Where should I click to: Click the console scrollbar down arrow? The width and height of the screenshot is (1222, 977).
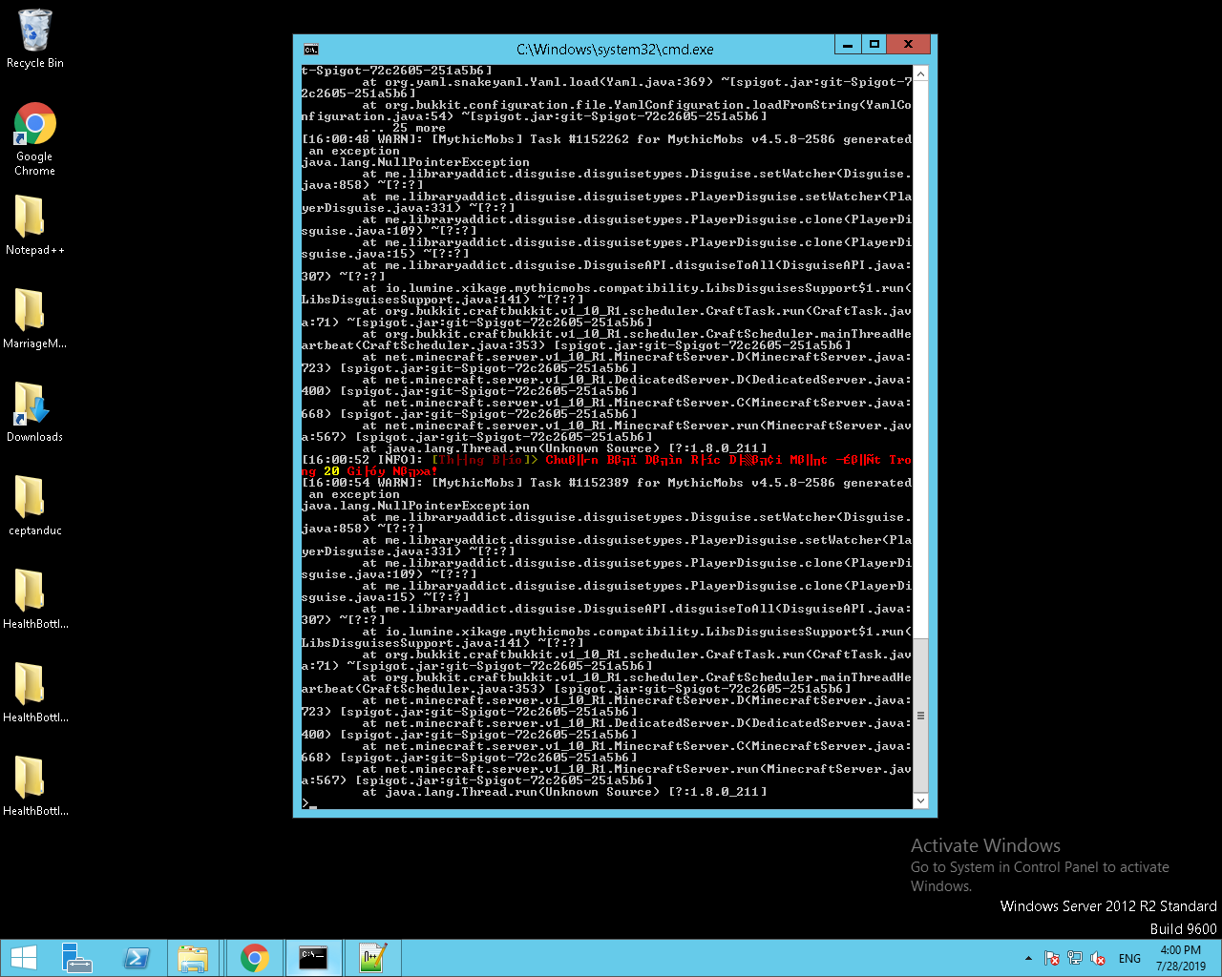[920, 800]
